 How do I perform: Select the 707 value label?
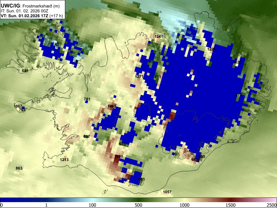coord(176,154)
